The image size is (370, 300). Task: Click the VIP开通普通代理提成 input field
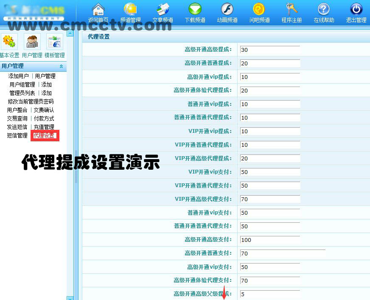click(x=270, y=145)
